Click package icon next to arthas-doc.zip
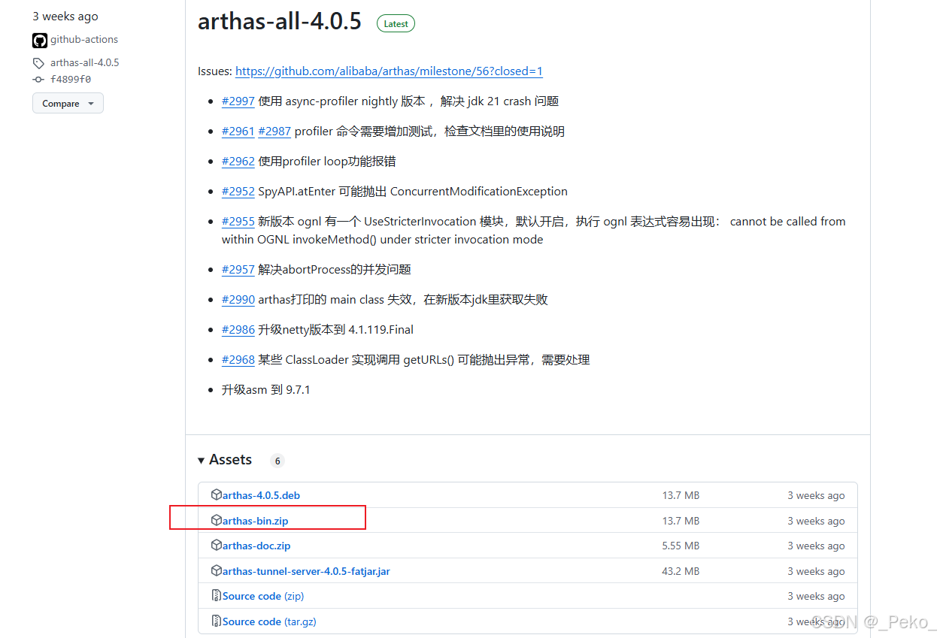This screenshot has height=638, width=940. [217, 545]
